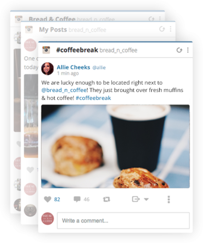The height and width of the screenshot is (243, 203).
Task: Refresh the #coffeebreak stream
Action: click(179, 50)
